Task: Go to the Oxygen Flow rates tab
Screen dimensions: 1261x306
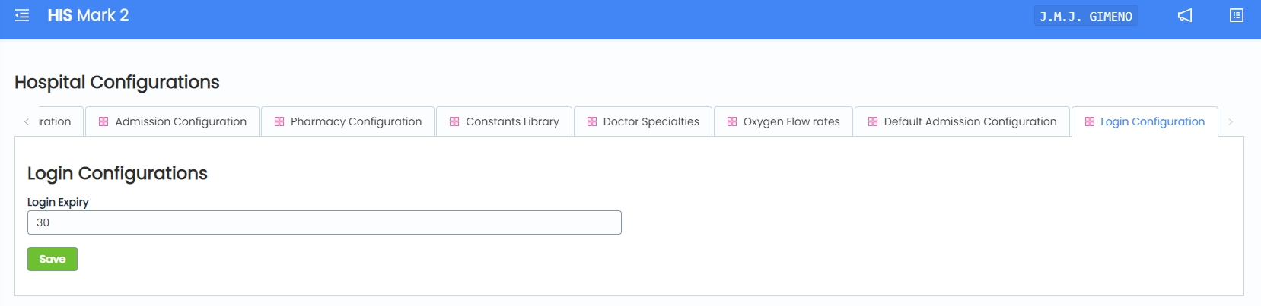Action: [x=791, y=121]
